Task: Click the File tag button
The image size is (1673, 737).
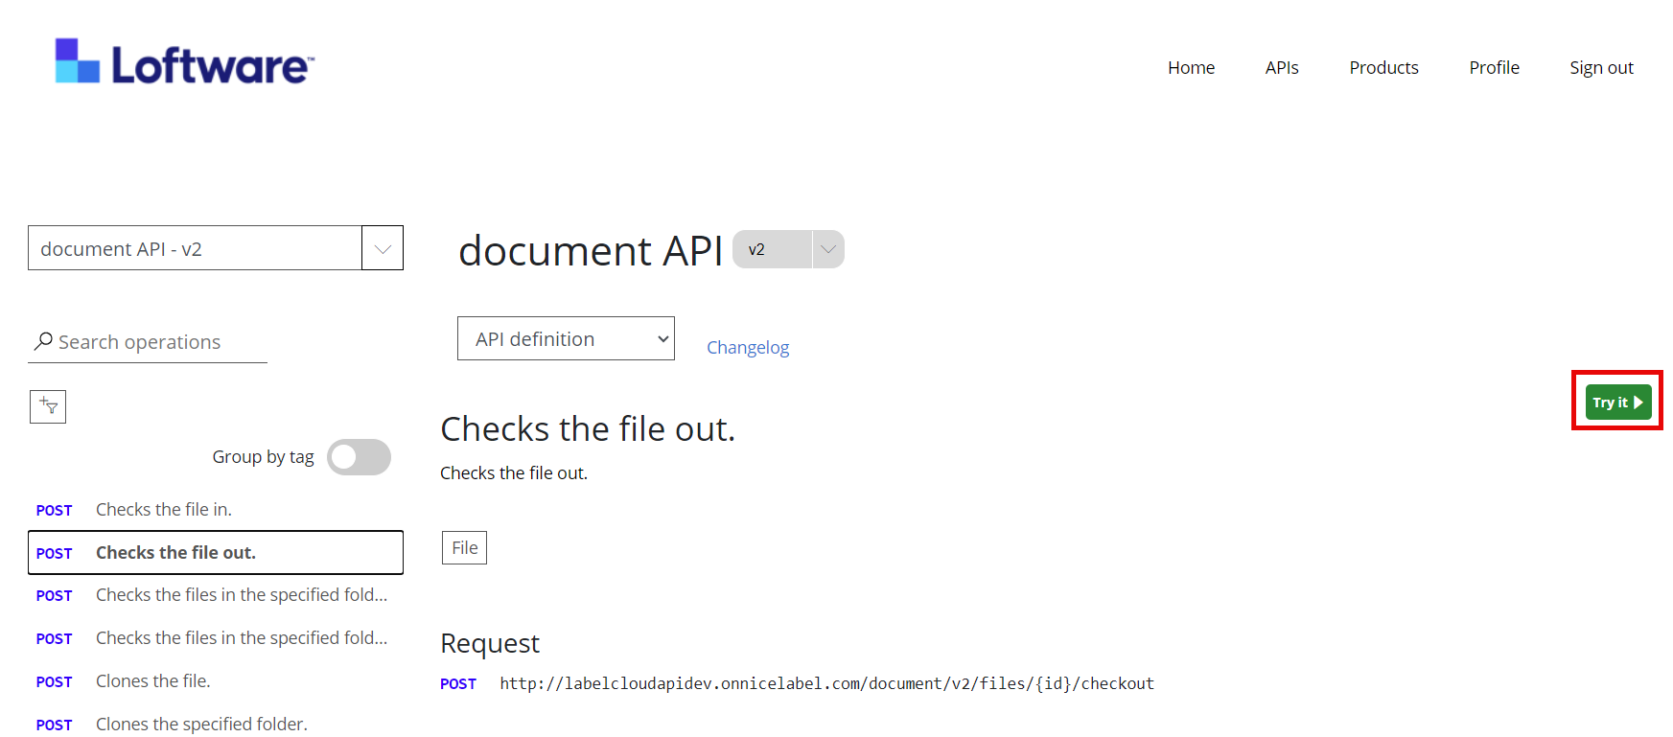Action: (x=464, y=548)
